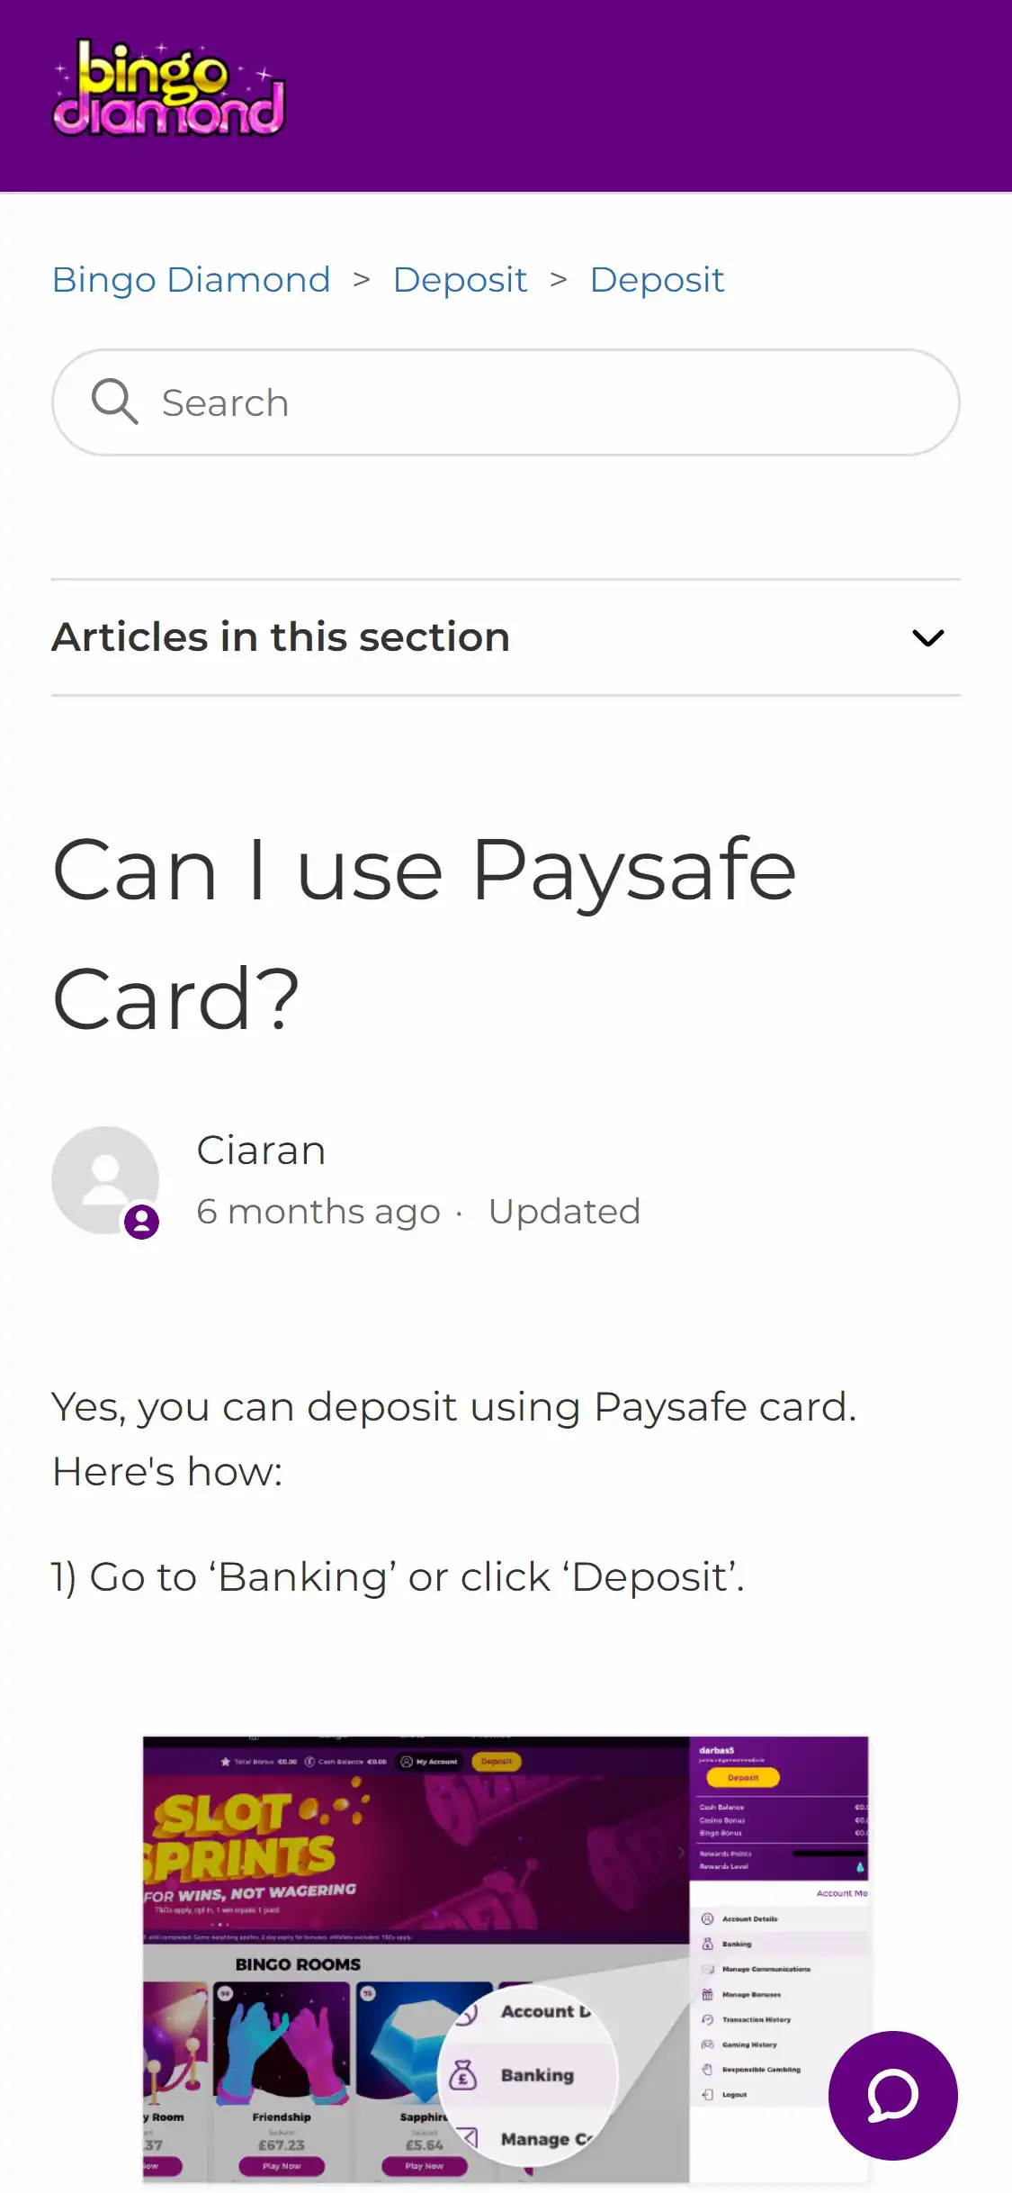Click the chevron down arrow

[927, 637]
